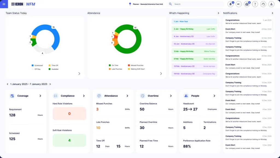Viewport: 280px width, 158px height.
Task: Toggle the On Time legend swatch
Action: (x=110, y=65)
